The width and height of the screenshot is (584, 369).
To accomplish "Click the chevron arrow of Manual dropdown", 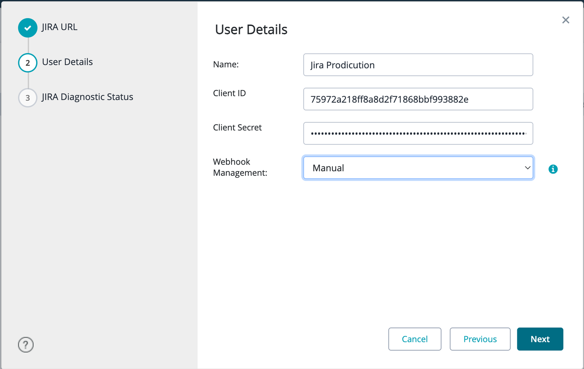I will pyautogui.click(x=527, y=168).
